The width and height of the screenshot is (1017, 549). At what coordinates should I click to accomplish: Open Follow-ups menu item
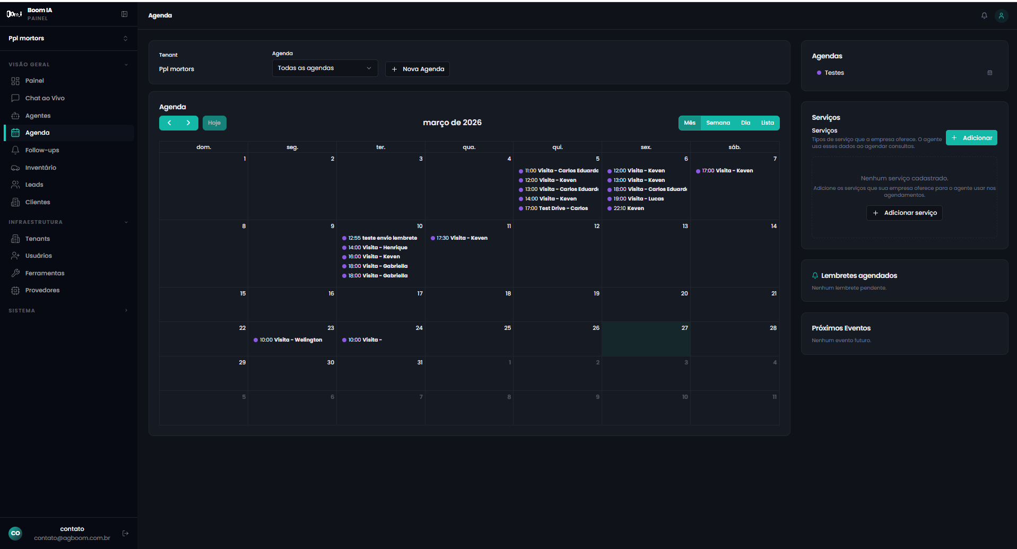pyautogui.click(x=42, y=150)
